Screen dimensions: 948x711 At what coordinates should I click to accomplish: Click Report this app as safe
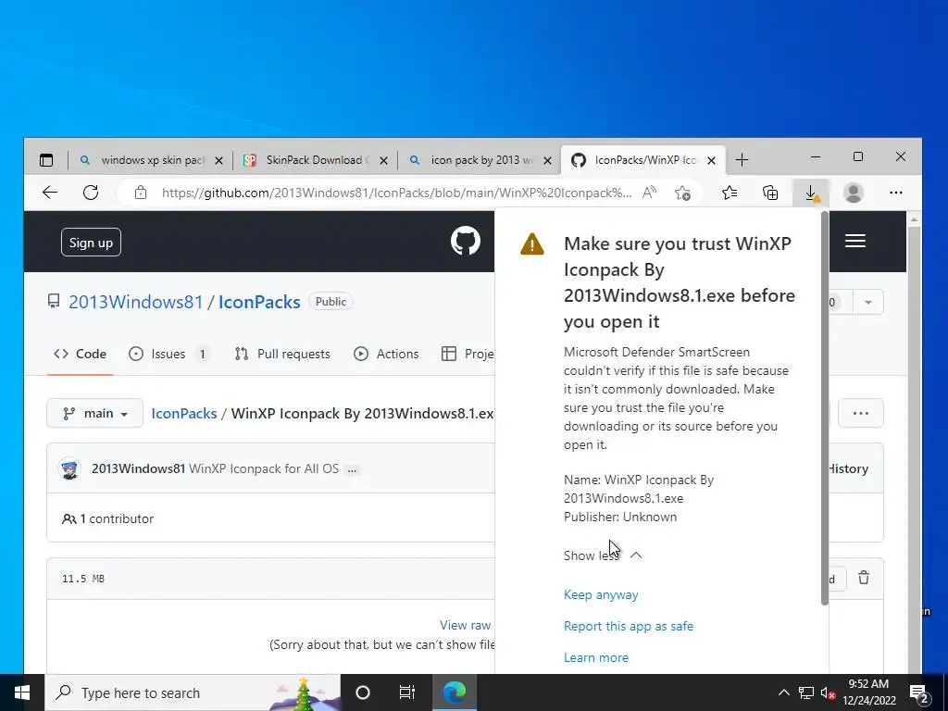coord(629,627)
